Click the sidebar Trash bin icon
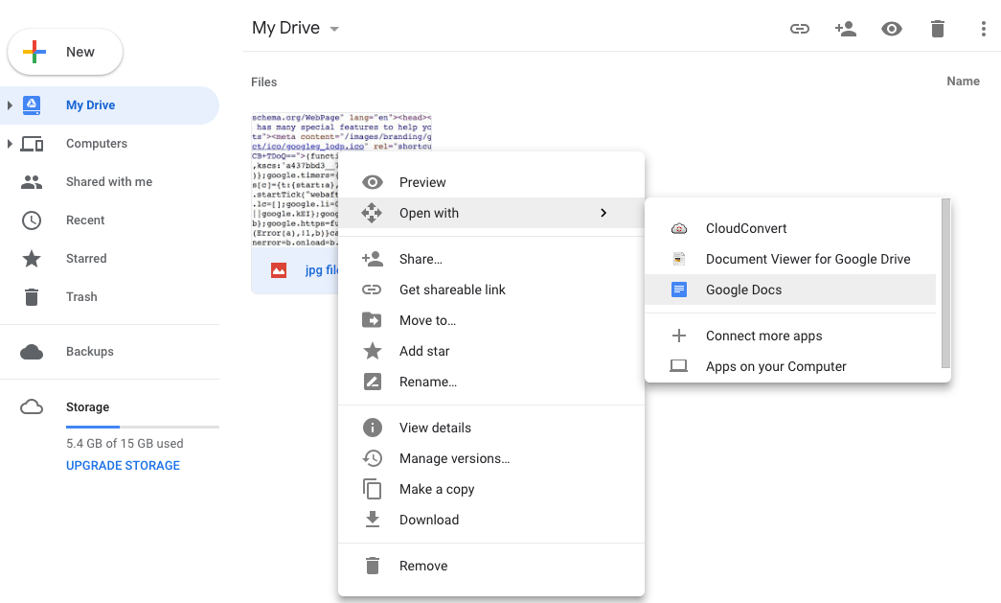The image size is (1001, 603). coord(32,297)
